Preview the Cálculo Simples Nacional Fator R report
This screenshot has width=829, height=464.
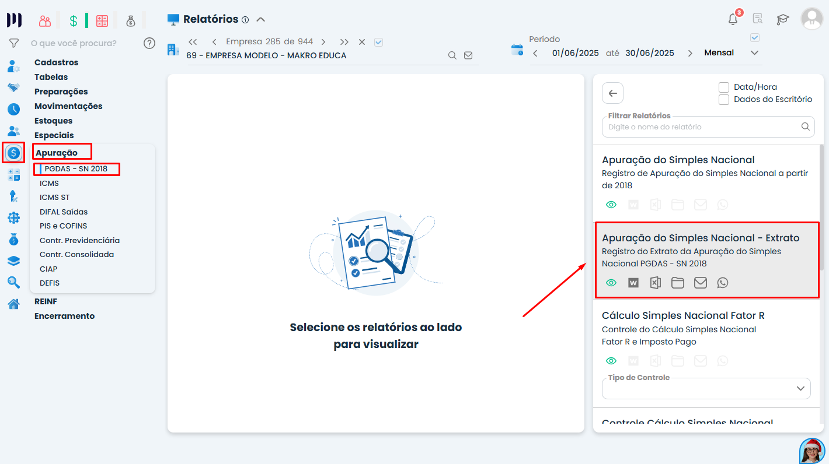point(611,360)
